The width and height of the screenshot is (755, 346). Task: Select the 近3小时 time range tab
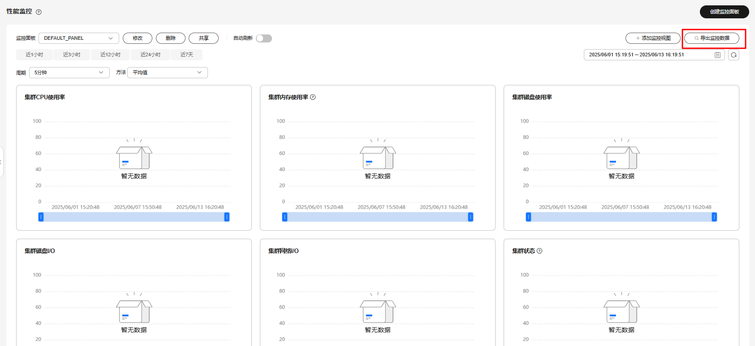[72, 55]
